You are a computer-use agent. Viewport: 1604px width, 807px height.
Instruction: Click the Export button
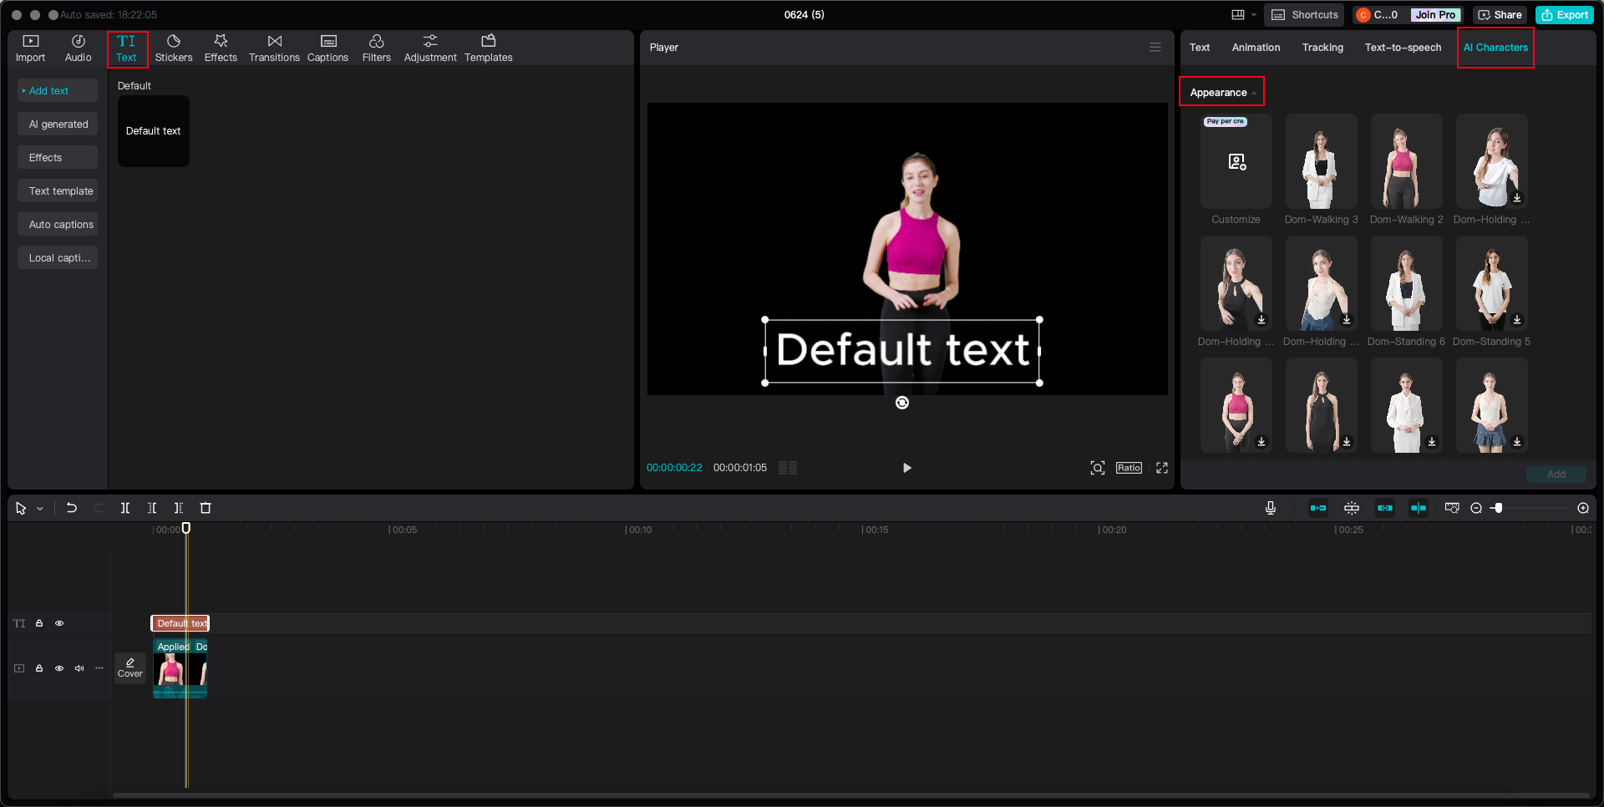pyautogui.click(x=1565, y=15)
